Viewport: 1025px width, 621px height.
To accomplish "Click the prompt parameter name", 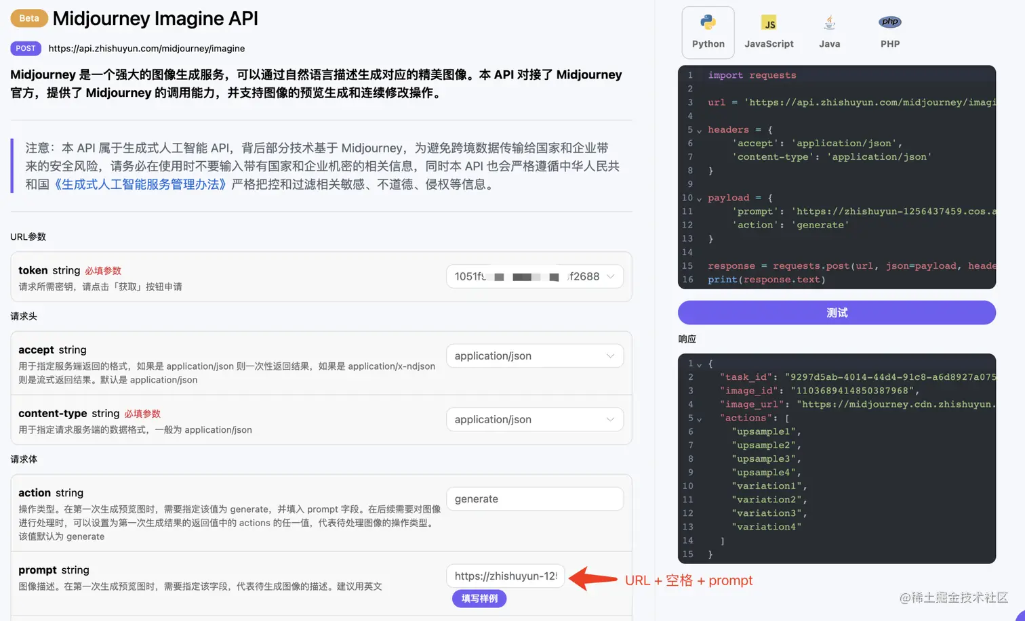I will pos(37,570).
